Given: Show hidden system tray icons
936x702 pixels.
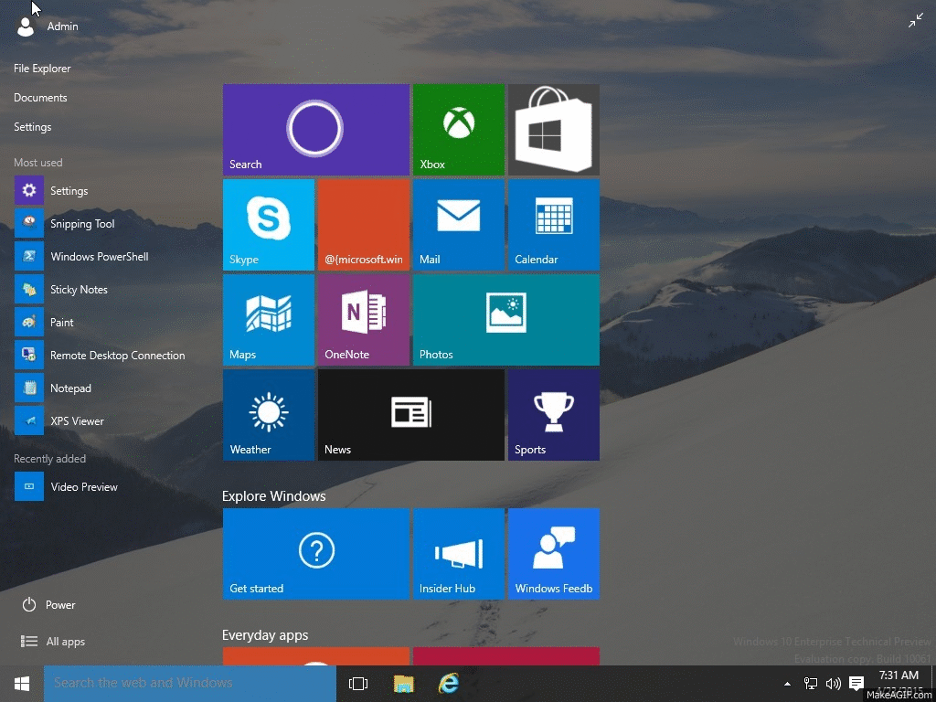Looking at the screenshot, I should point(787,683).
